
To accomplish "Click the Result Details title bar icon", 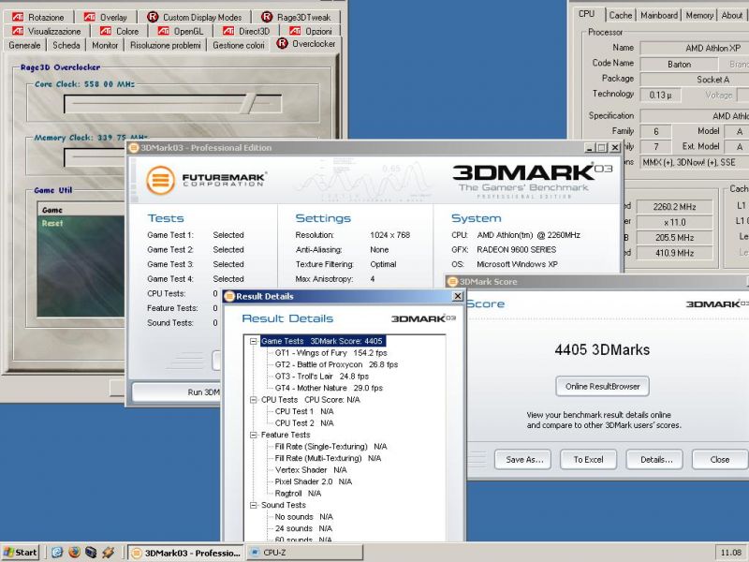I will tap(229, 296).
